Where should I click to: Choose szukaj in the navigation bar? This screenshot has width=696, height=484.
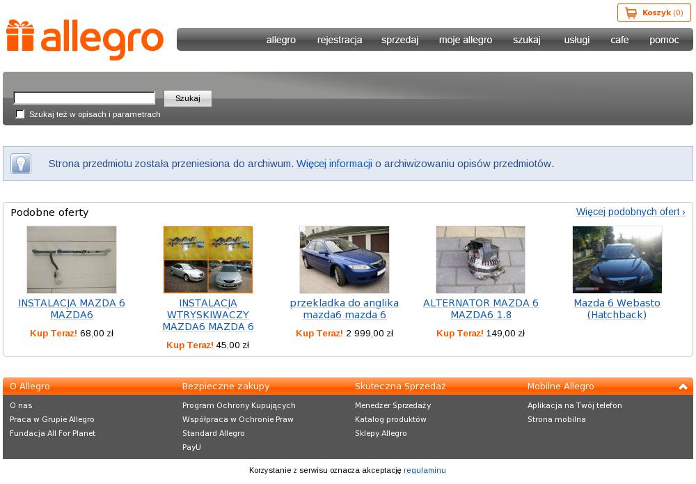click(x=527, y=40)
